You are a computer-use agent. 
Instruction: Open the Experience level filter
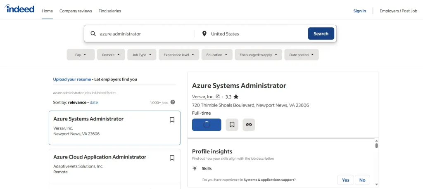(179, 55)
